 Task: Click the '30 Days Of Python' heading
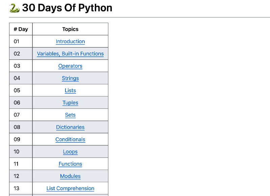pyautogui.click(x=67, y=8)
